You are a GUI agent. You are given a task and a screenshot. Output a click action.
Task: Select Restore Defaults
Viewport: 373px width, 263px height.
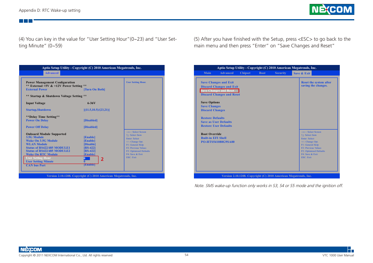click(212, 118)
